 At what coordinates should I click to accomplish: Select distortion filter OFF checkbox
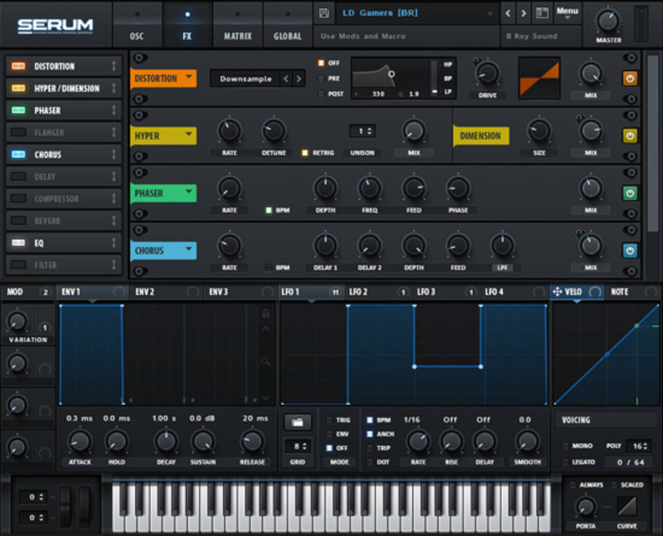pos(321,63)
